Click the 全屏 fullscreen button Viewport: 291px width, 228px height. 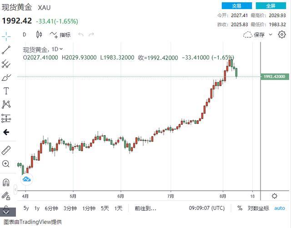271,6
